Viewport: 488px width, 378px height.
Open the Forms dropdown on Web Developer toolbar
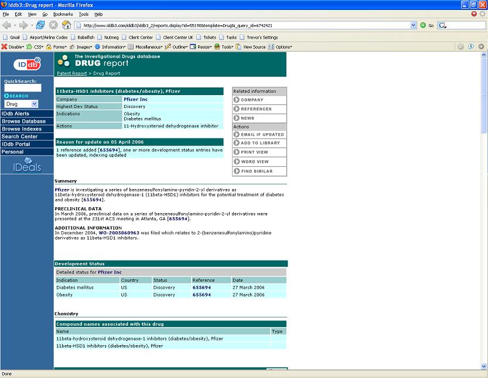(x=56, y=47)
